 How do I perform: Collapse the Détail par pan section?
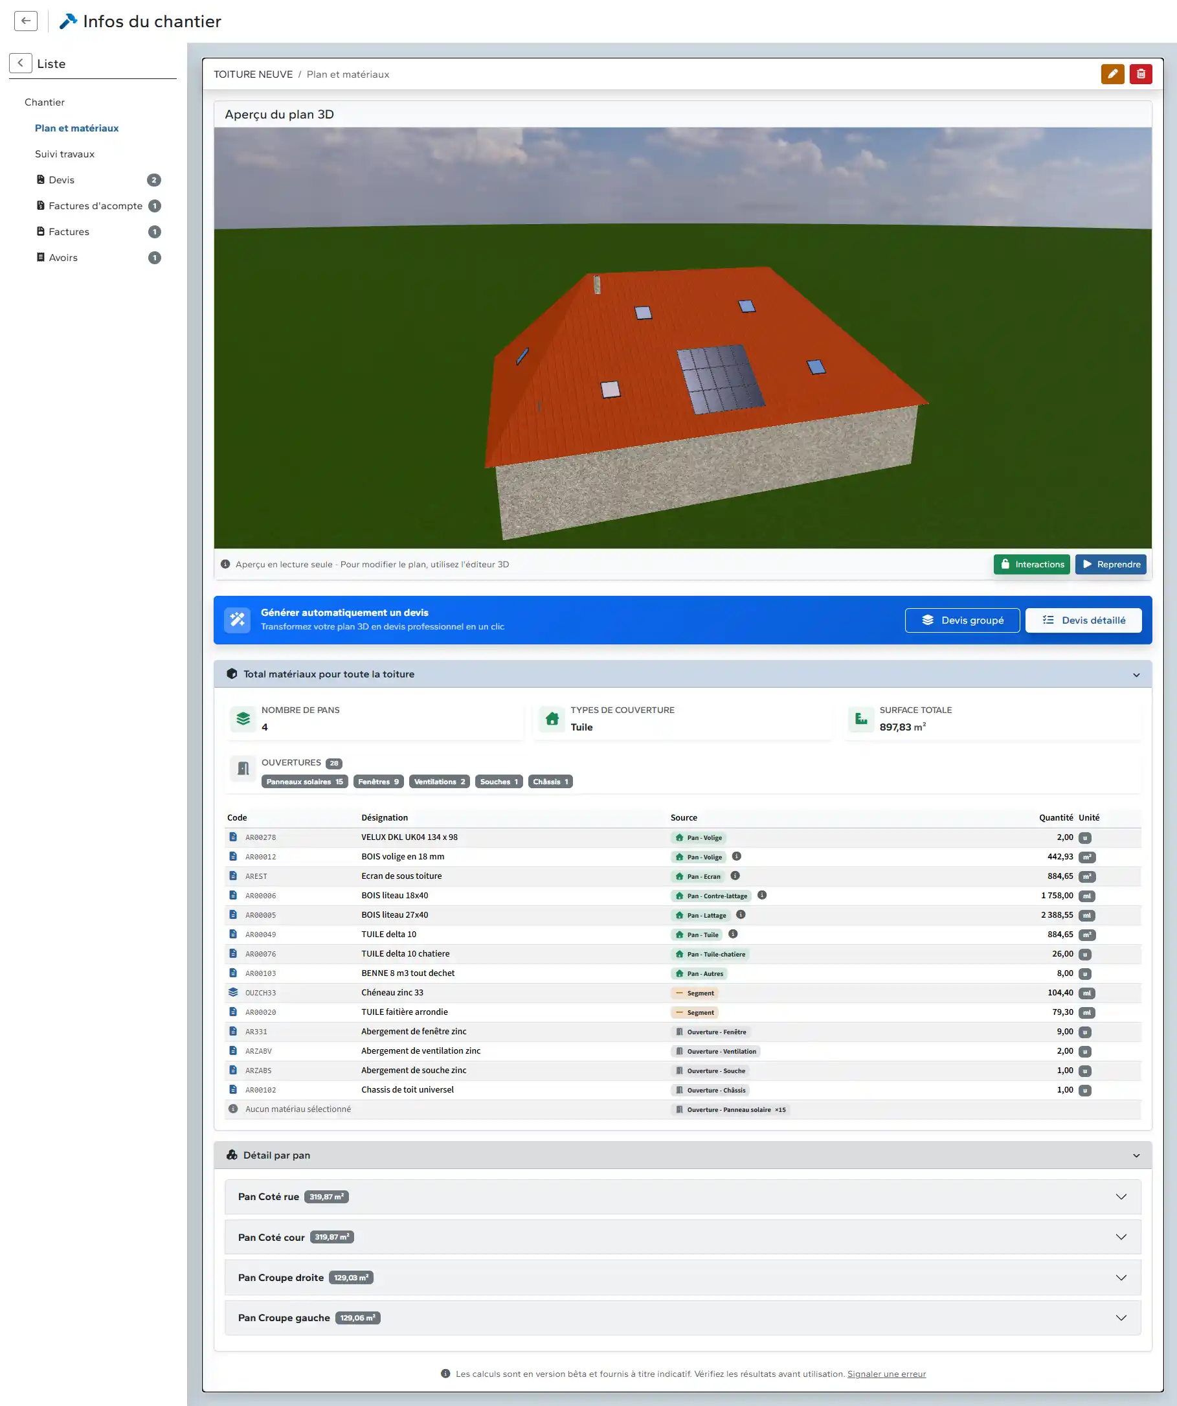point(1136,1155)
